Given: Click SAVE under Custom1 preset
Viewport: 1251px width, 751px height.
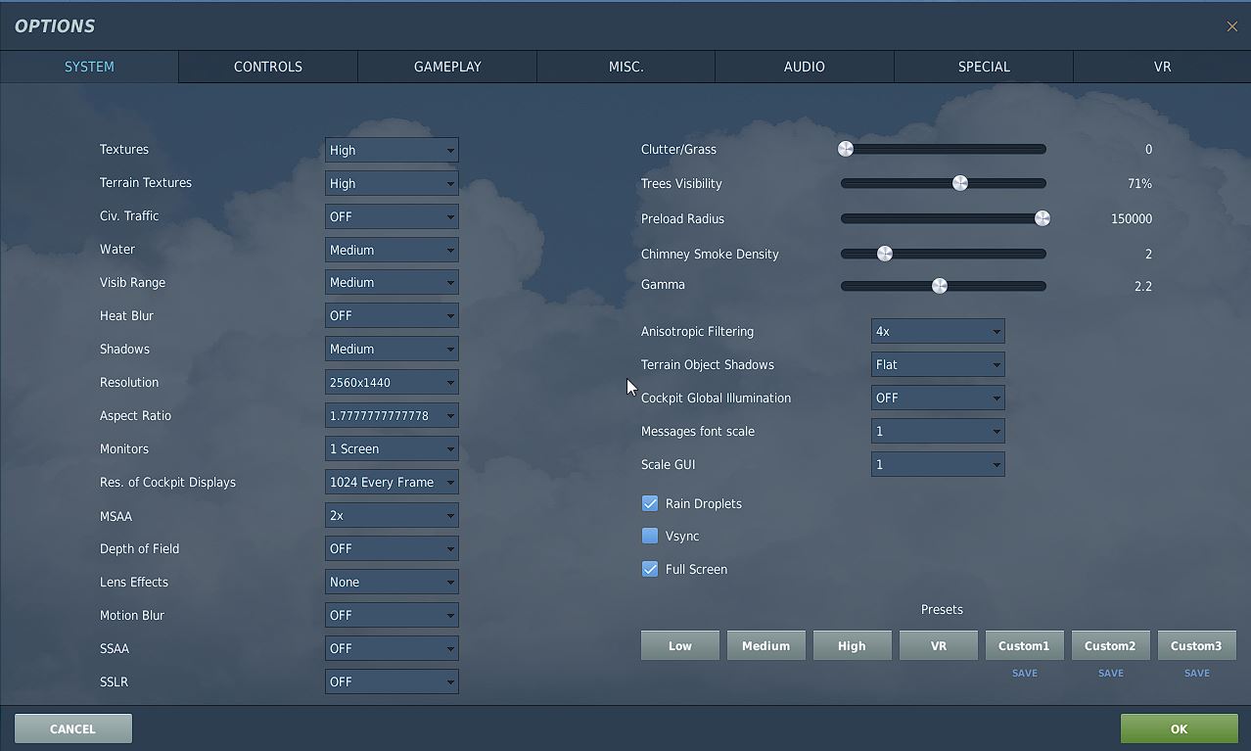Looking at the screenshot, I should (x=1025, y=673).
